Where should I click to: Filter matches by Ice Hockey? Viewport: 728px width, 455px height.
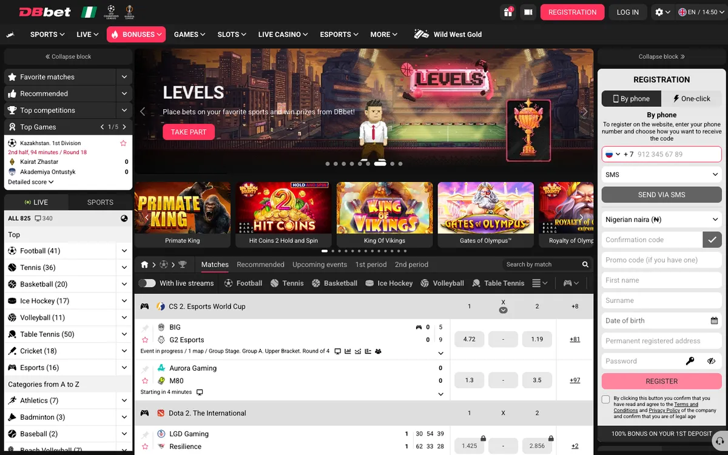point(389,283)
